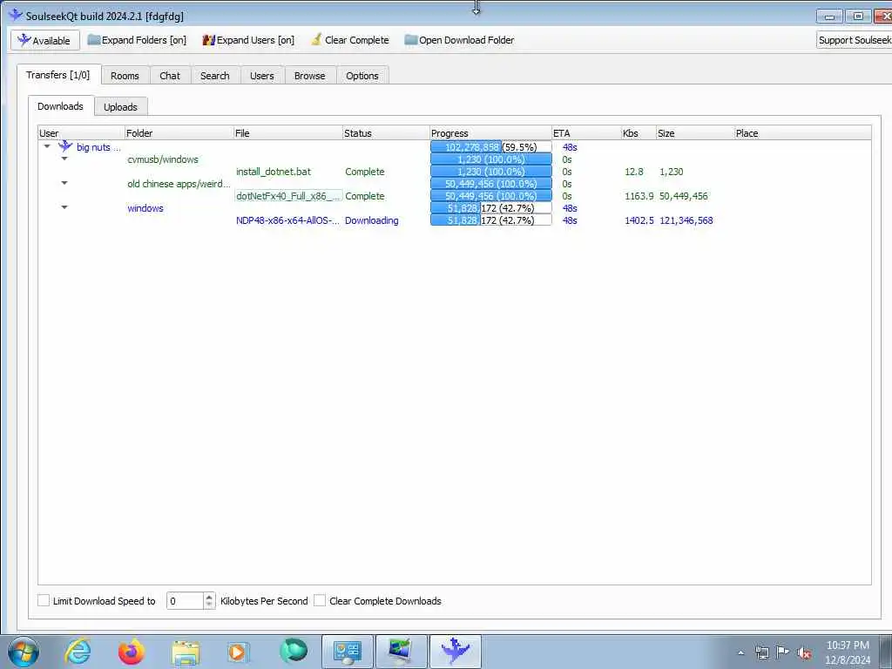Click the NDP48 file 42.7% progress bar
This screenshot has height=669, width=892.
pyautogui.click(x=491, y=220)
